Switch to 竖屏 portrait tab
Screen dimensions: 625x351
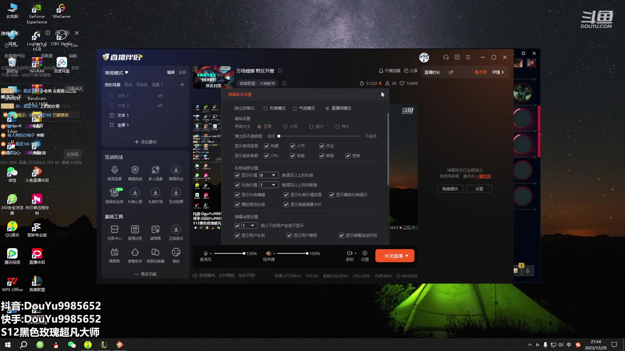point(182,72)
